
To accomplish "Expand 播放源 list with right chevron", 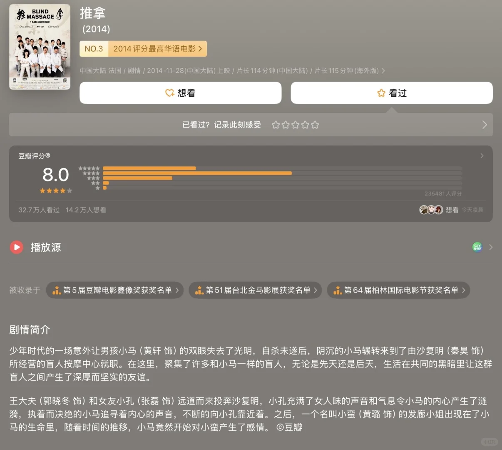I will [491, 247].
